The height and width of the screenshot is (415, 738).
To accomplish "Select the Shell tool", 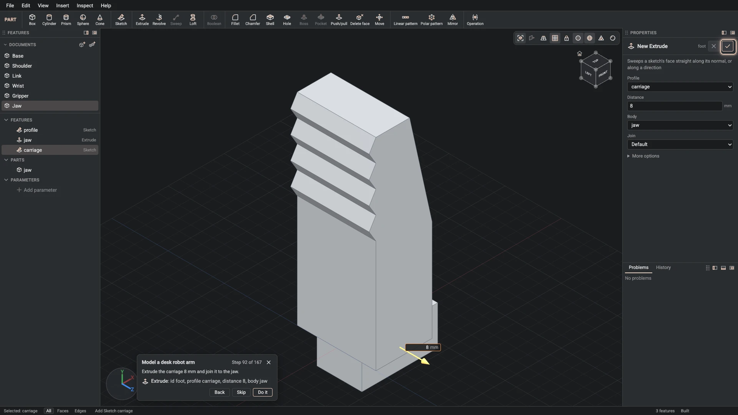I will (270, 20).
